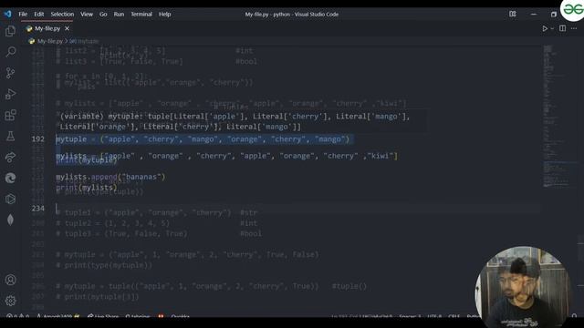Split the editor to the right

(x=562, y=28)
